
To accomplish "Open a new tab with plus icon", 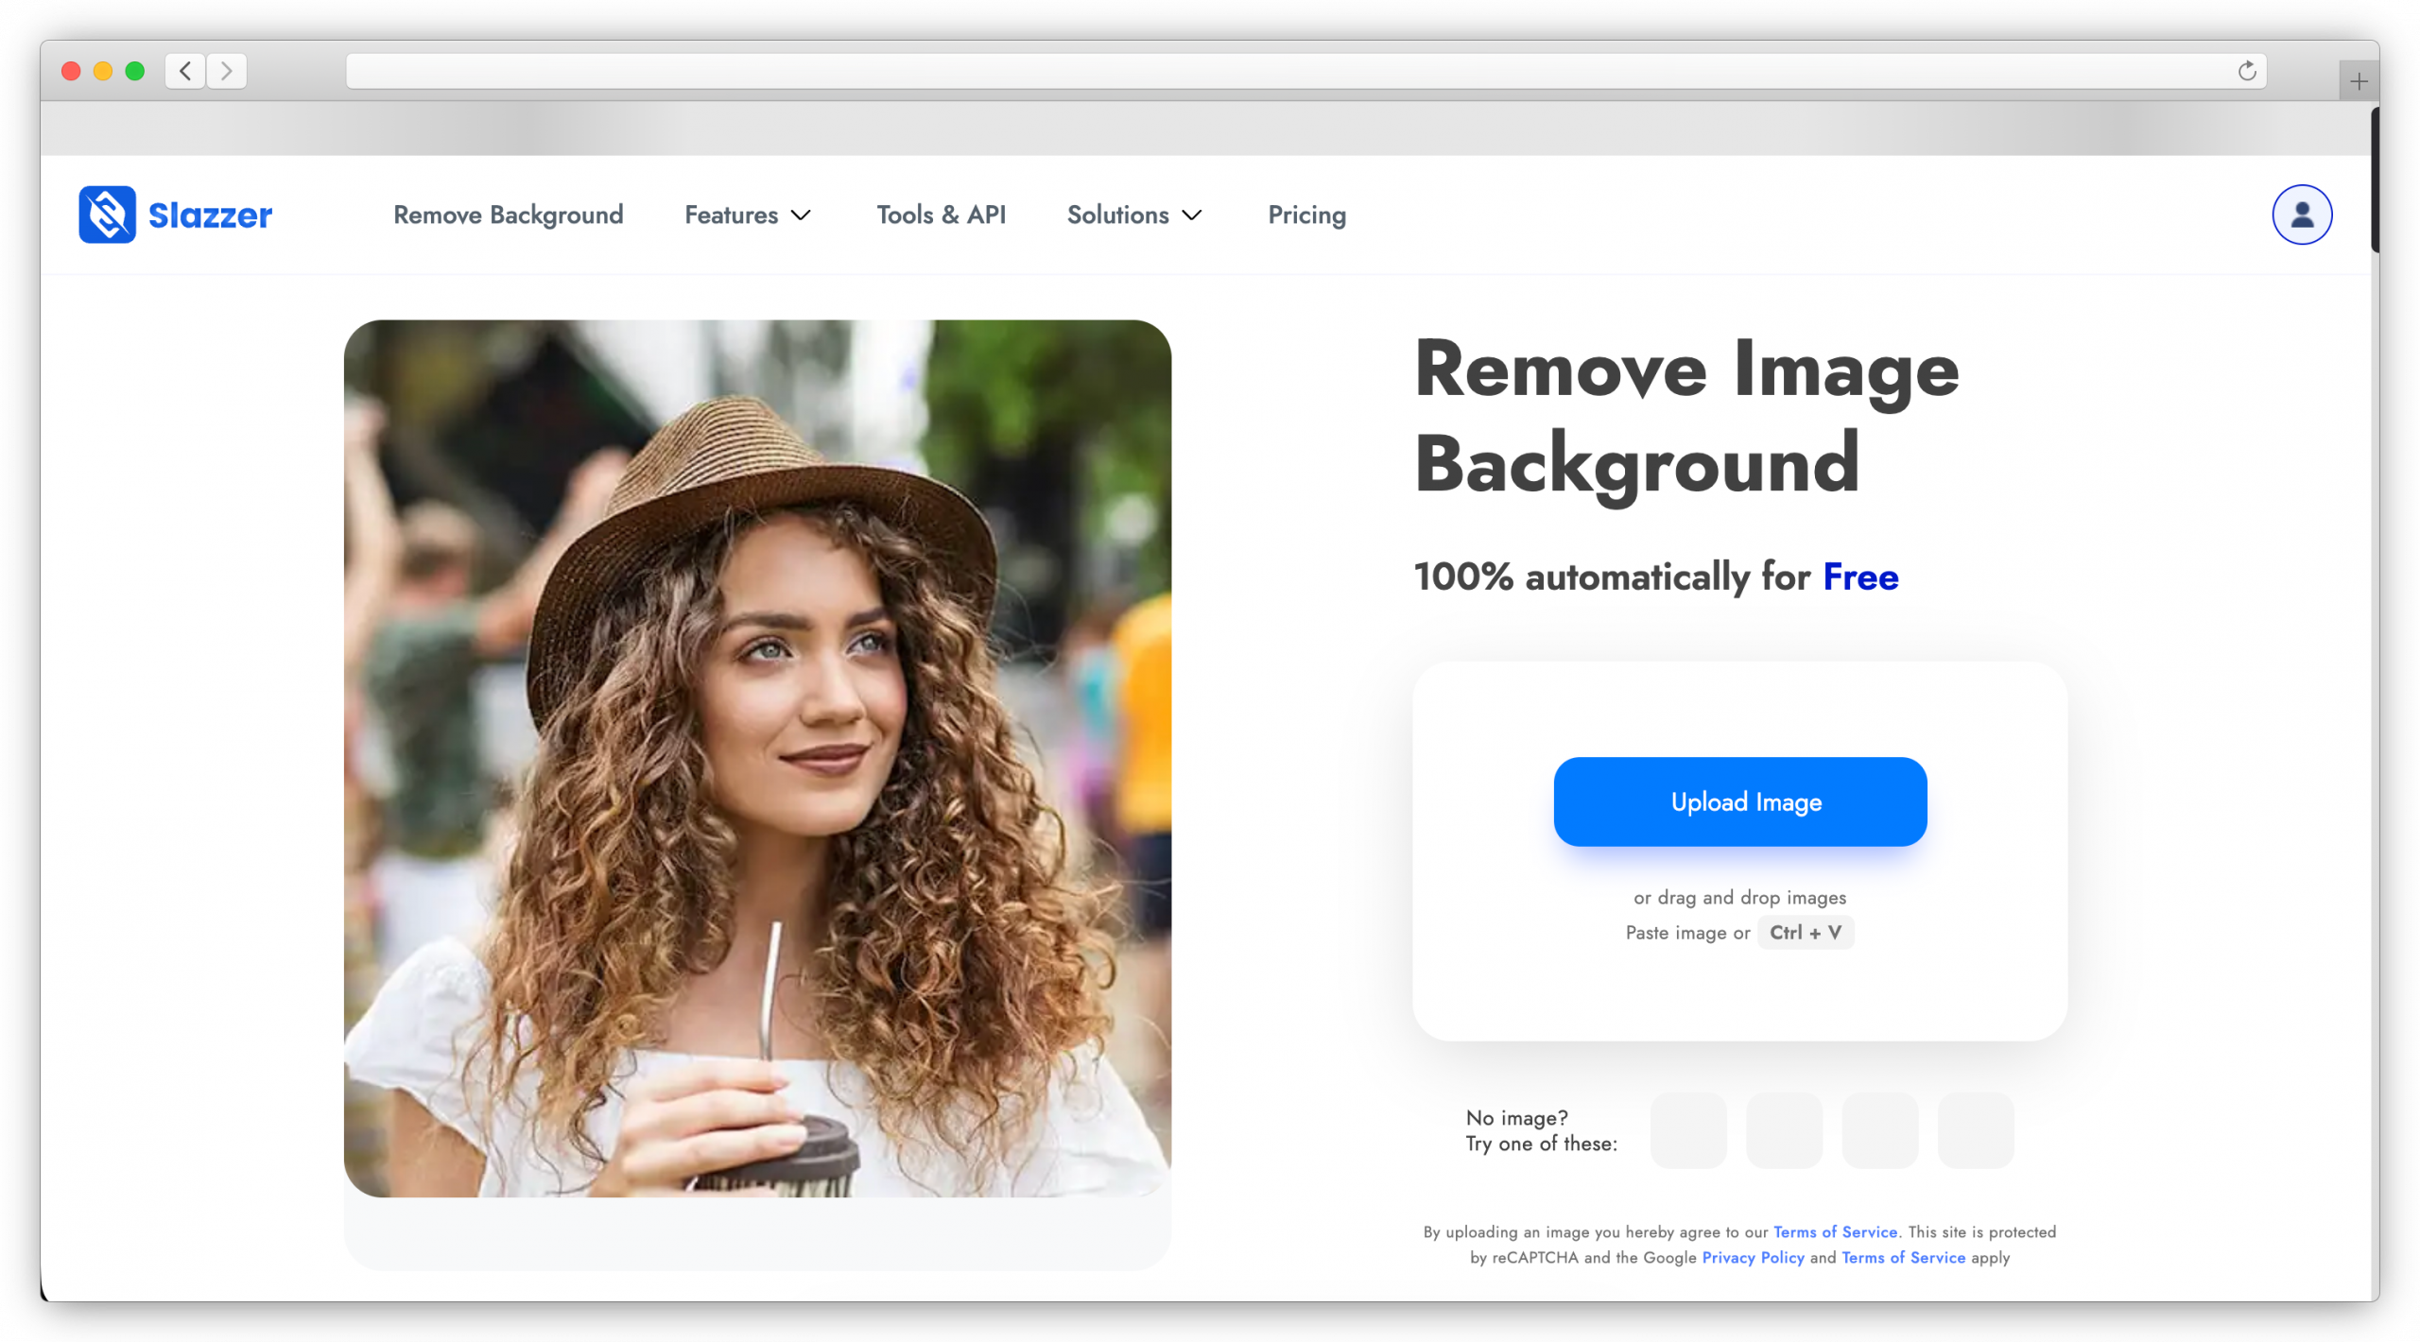I will (2359, 82).
